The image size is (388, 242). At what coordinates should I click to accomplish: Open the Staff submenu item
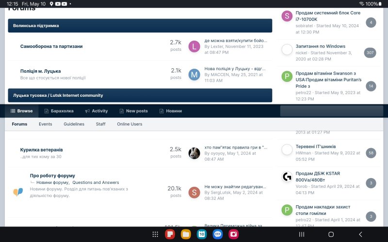click(101, 124)
